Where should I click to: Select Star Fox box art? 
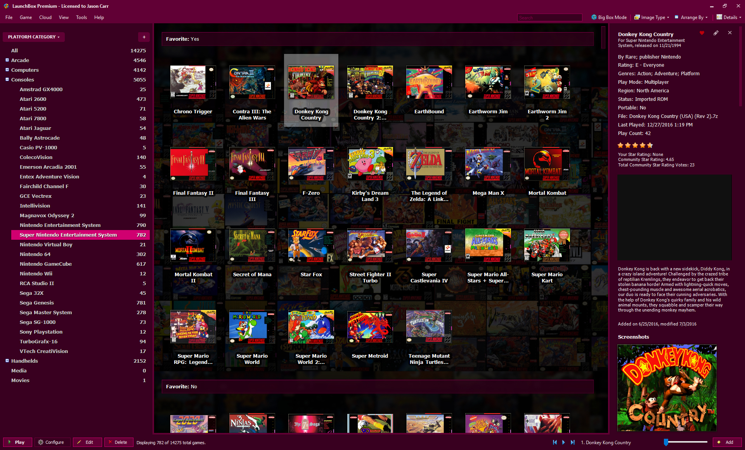[311, 245]
